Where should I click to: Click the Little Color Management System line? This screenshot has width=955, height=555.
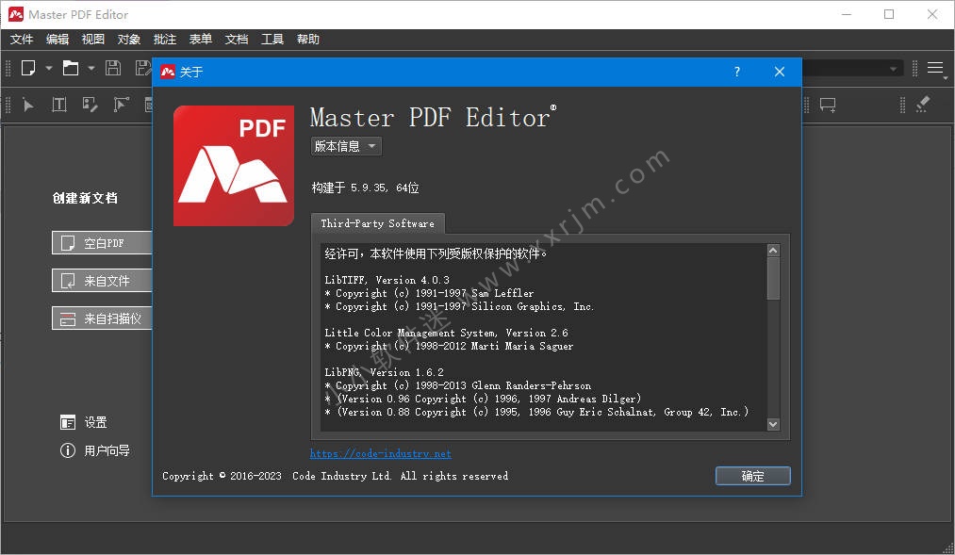click(446, 333)
